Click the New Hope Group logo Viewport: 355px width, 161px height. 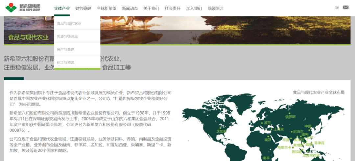[x=23, y=8]
